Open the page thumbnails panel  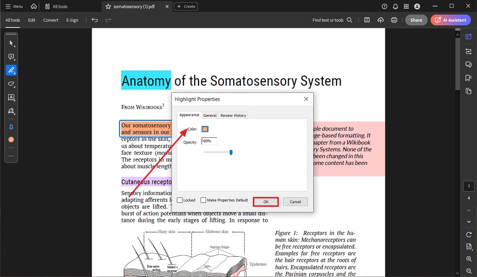coord(469,91)
